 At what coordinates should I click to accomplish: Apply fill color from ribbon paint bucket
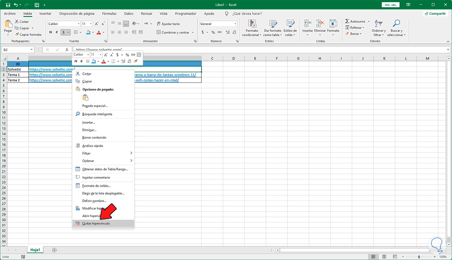[x=88, y=32]
